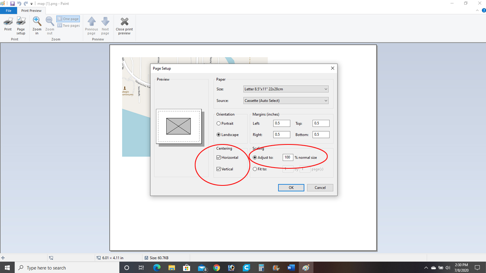Screen dimensions: 486x273
Task: Open the Windows Start menu
Action: 7,268
